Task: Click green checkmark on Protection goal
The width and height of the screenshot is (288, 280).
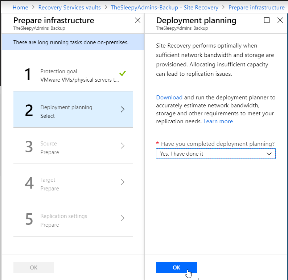Action: (123, 73)
